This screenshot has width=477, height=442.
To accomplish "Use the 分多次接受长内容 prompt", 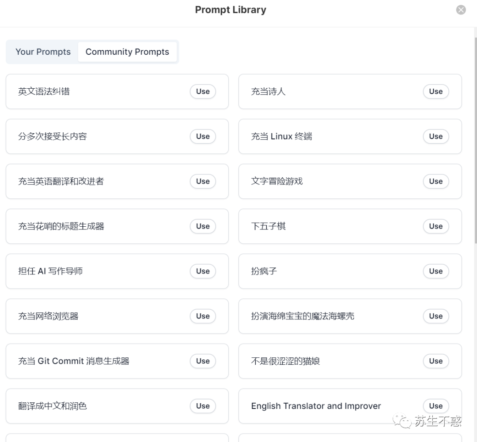I will 203,136.
